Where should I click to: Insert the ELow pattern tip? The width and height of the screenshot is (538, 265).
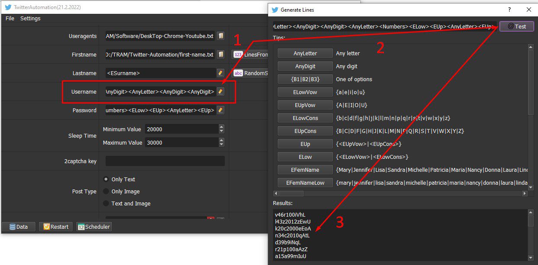(305, 157)
